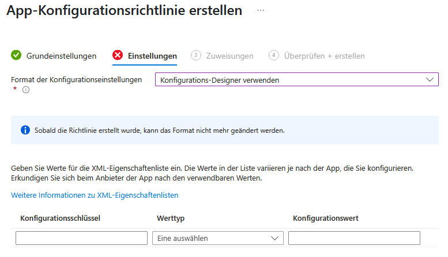Click the blue info icon in the banner
This screenshot has height=257, width=448.
pos(25,130)
